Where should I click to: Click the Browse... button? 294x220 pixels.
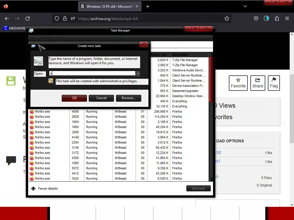pyautogui.click(x=128, y=98)
